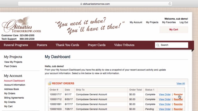Select Account Dashboard in sidebar
This screenshot has height=111, width=198.
coord(14,81)
